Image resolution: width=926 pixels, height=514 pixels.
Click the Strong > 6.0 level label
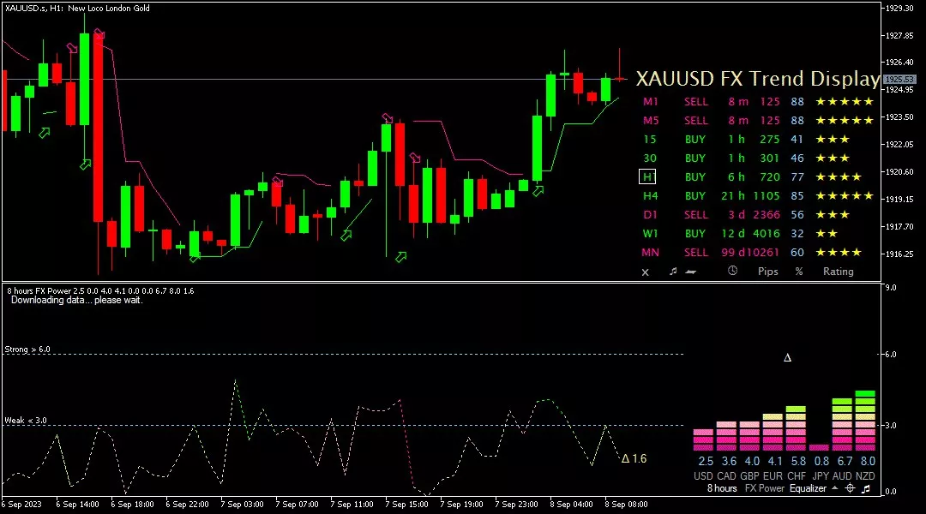[x=27, y=350]
